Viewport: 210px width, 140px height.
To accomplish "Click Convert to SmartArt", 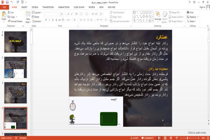I will 120,21.
